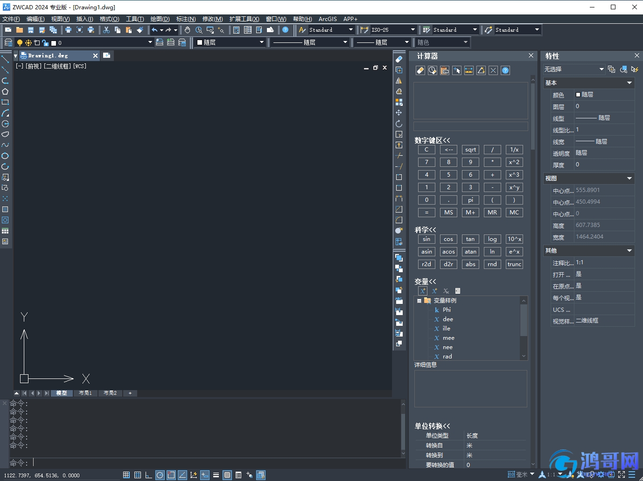The width and height of the screenshot is (643, 481).
Task: Click the trunc function button
Action: pos(514,264)
